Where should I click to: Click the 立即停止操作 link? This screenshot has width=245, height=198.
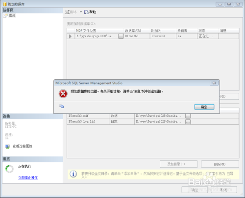tap(28, 177)
